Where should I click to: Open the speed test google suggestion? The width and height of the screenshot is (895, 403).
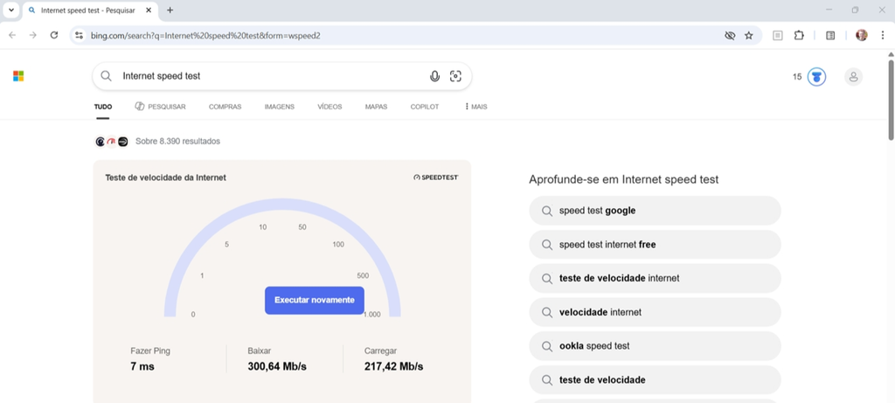pos(655,211)
